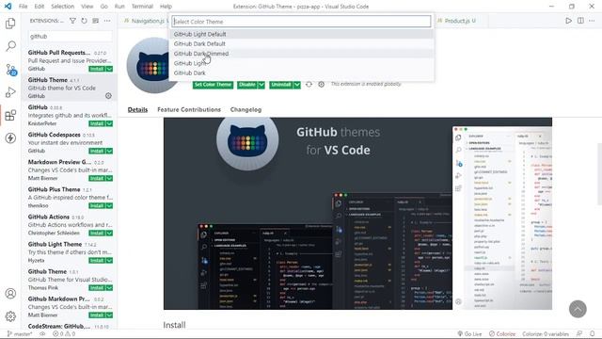Expand Install dropdown for GitHub Pull Requests
This screenshot has width=602, height=339.
[109, 69]
